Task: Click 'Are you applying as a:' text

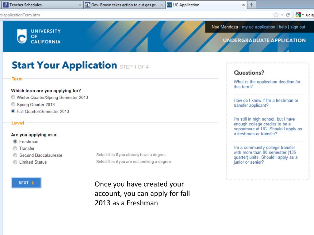Action: click(x=34, y=135)
